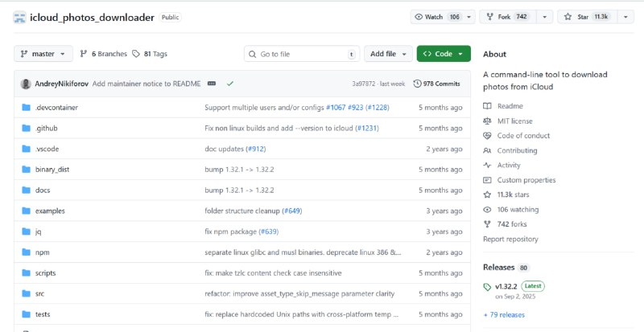This screenshot has height=332, width=644.
Task: Open the Watch notifications dropdown
Action: point(443,17)
